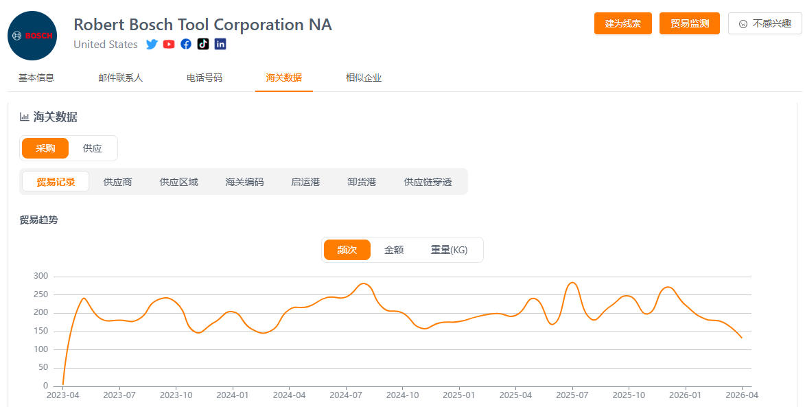Click the United States country label
Image resolution: width=805 pixels, height=407 pixels.
pos(106,45)
